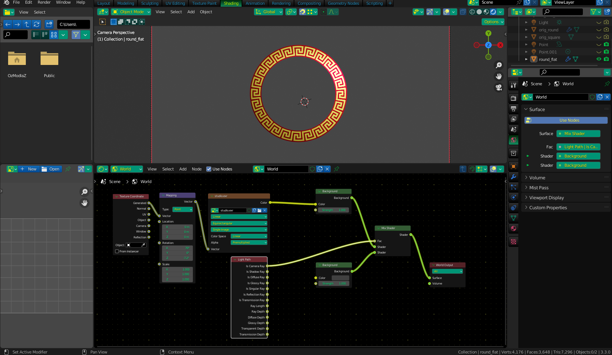Toggle render visibility of round_flat
Screen dimensions: 612x355
[606, 59]
